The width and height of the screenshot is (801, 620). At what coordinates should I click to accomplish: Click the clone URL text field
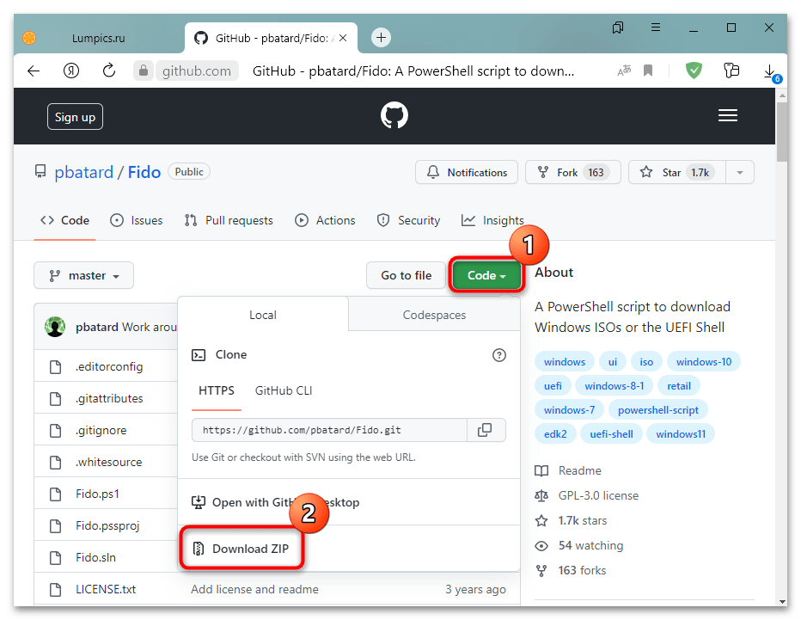click(329, 430)
